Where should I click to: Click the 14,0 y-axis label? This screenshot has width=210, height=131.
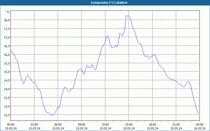[7, 89]
